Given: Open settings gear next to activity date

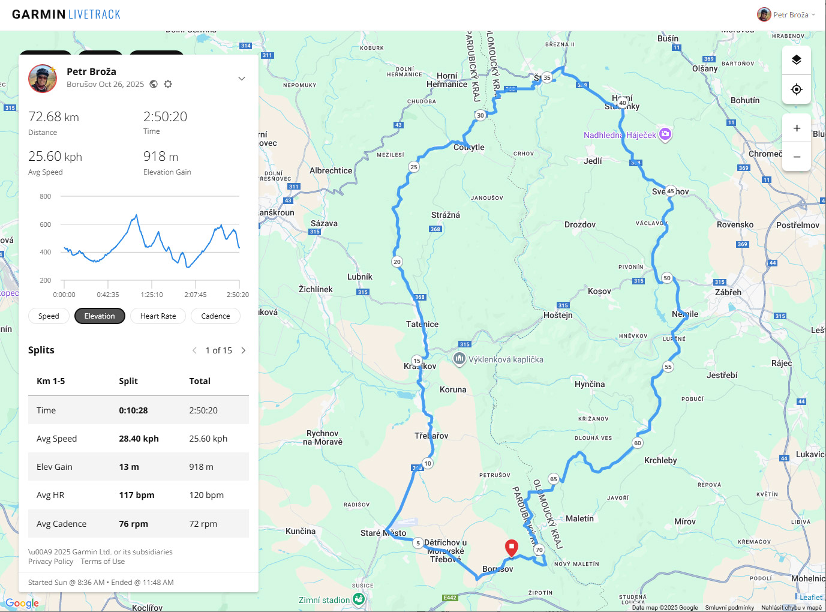Looking at the screenshot, I should (168, 84).
